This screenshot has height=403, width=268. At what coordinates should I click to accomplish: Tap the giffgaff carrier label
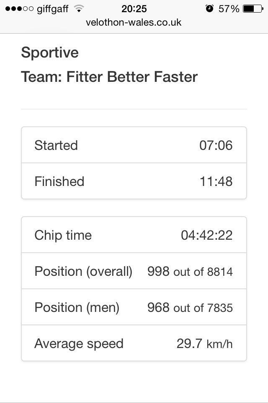[52, 9]
